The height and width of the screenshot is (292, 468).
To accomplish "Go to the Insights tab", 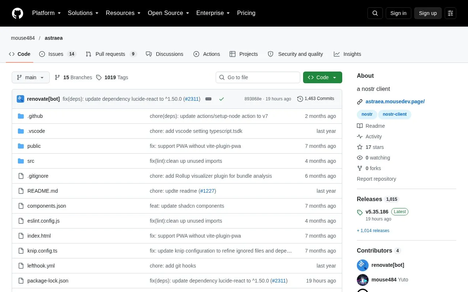I will [x=347, y=54].
